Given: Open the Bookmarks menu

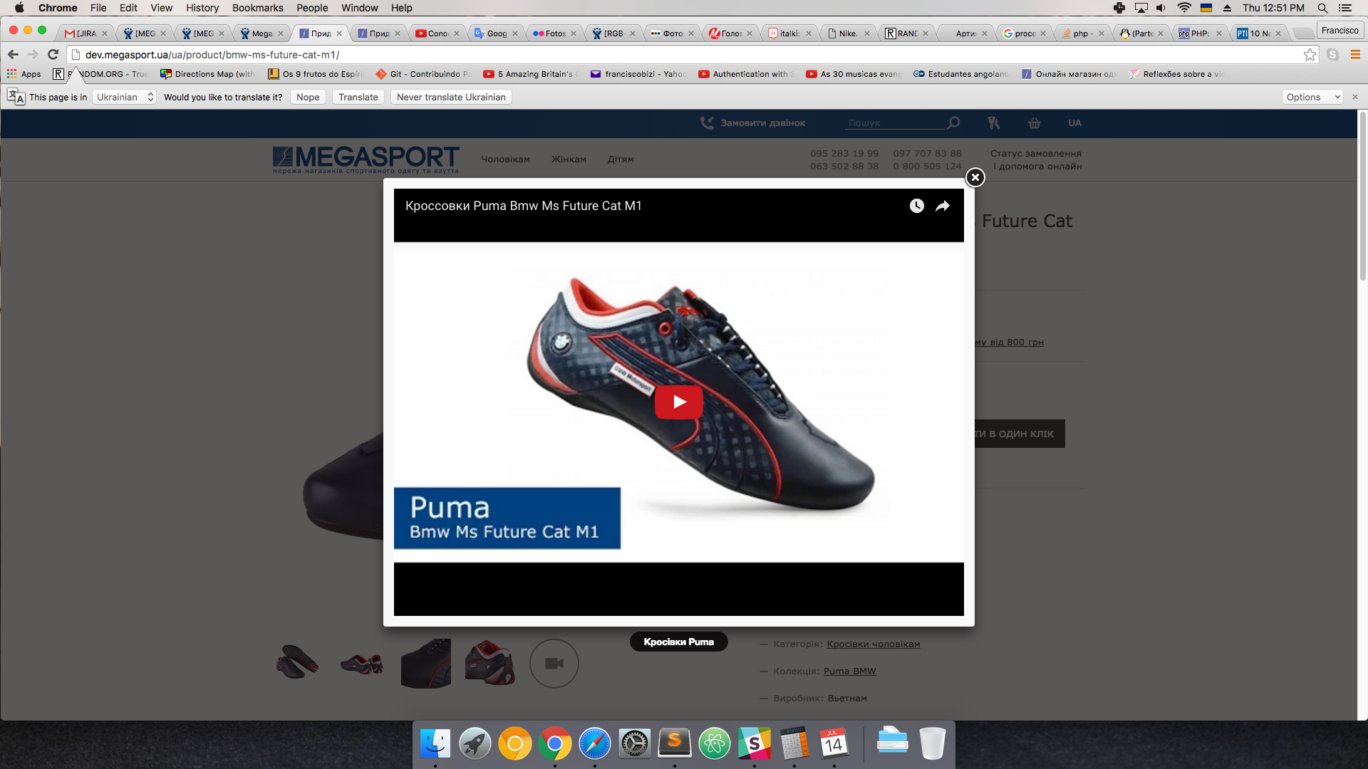Looking at the screenshot, I should pos(257,8).
